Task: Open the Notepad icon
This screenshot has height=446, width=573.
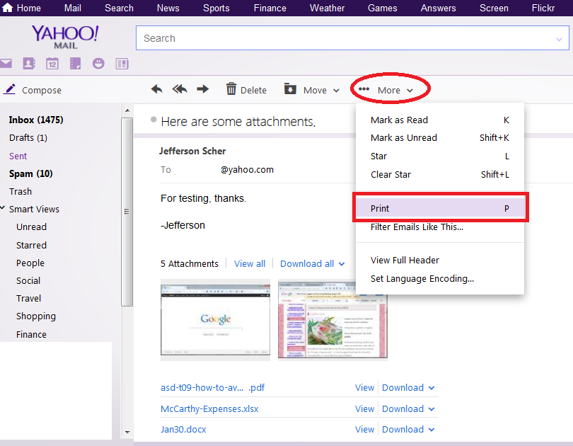Action: 75,64
